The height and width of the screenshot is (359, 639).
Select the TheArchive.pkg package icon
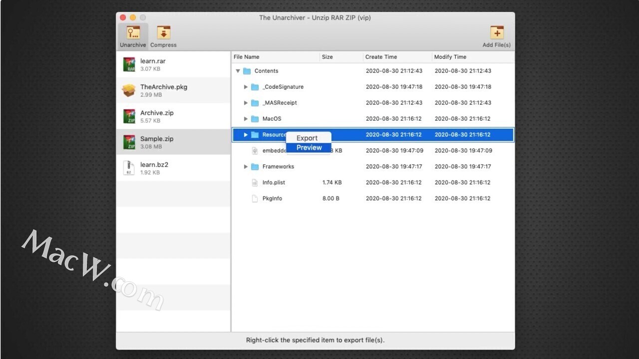129,90
